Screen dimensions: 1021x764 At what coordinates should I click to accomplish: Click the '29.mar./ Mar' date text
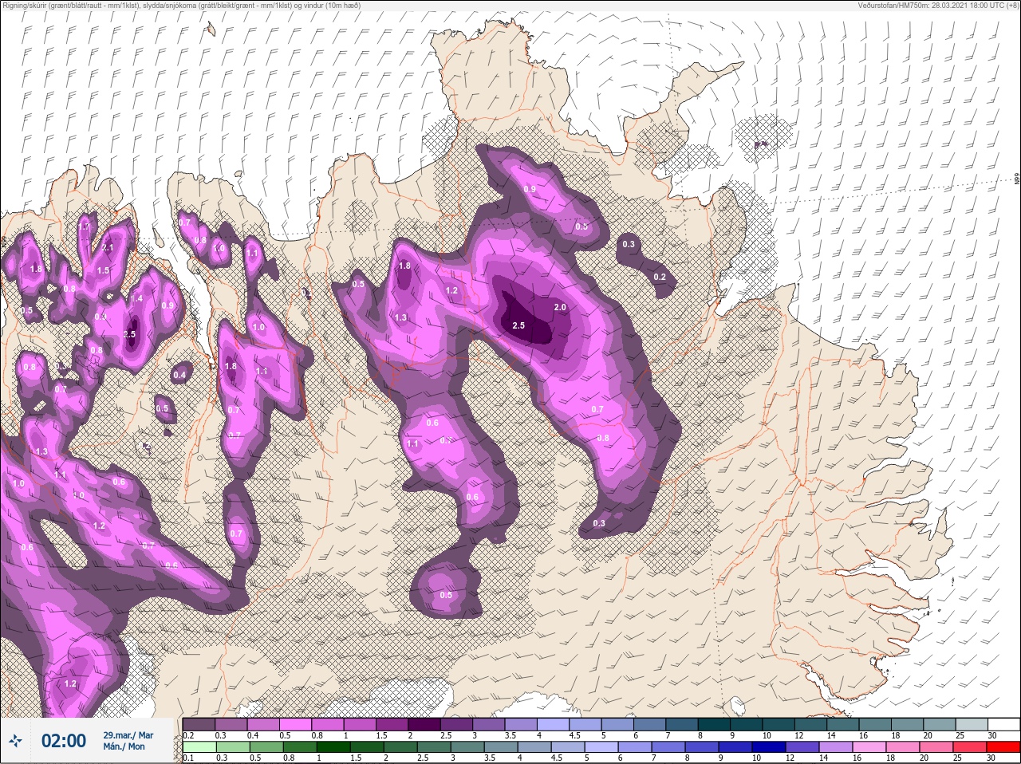(128, 735)
